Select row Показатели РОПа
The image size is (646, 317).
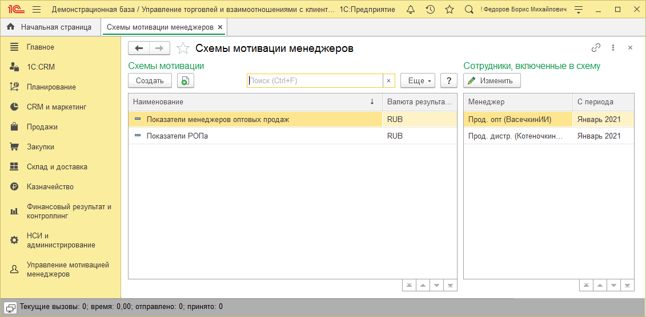point(292,136)
